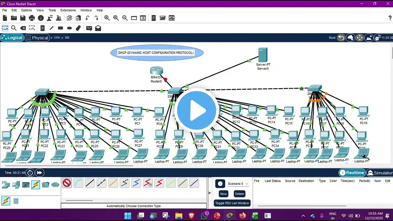The height and width of the screenshot is (221, 393).
Task: Paste with the clipboard Paste icon
Action: 78,18
